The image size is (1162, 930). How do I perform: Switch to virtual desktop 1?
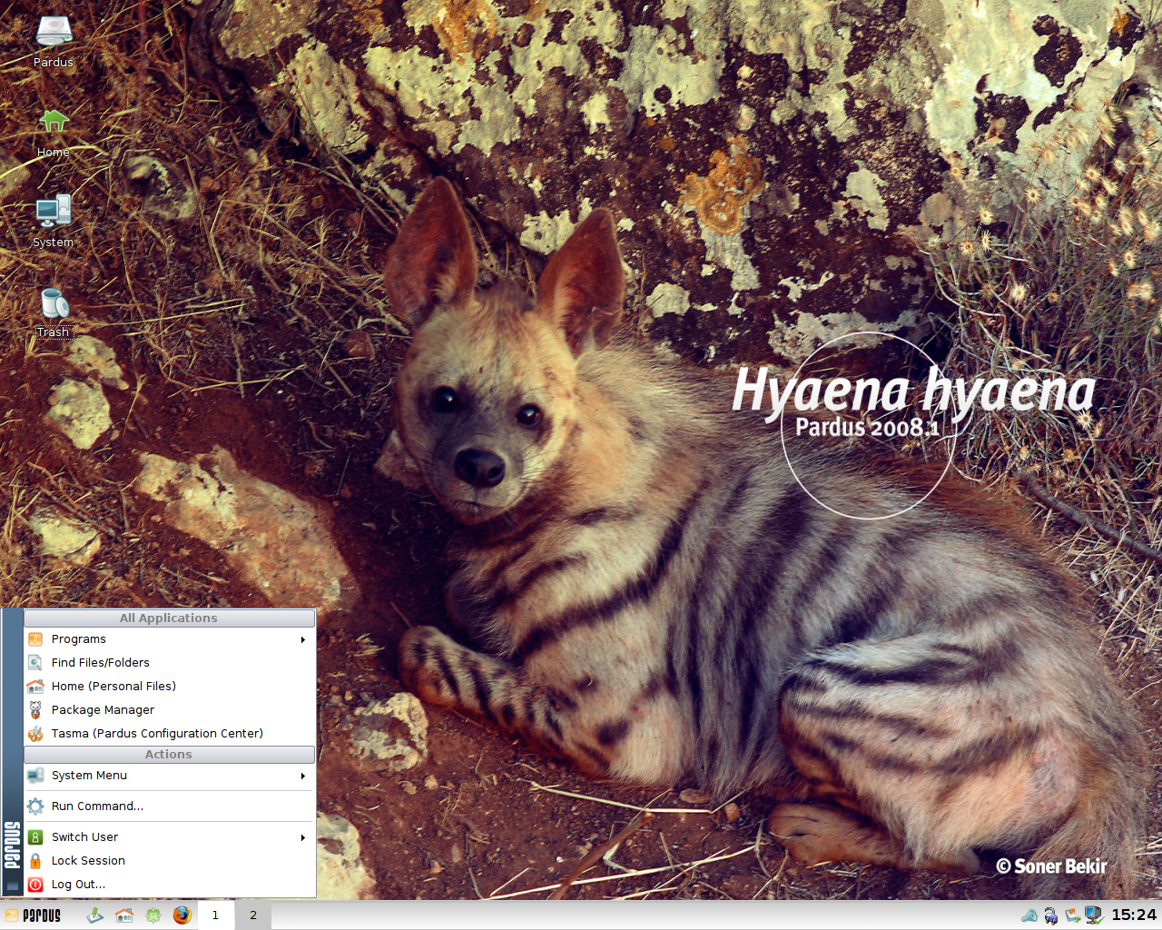216,915
